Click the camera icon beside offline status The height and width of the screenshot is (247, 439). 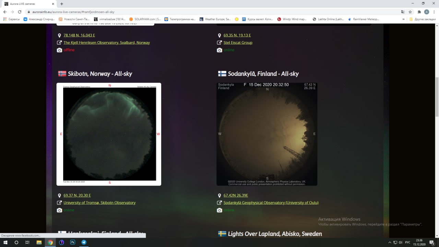point(59,50)
